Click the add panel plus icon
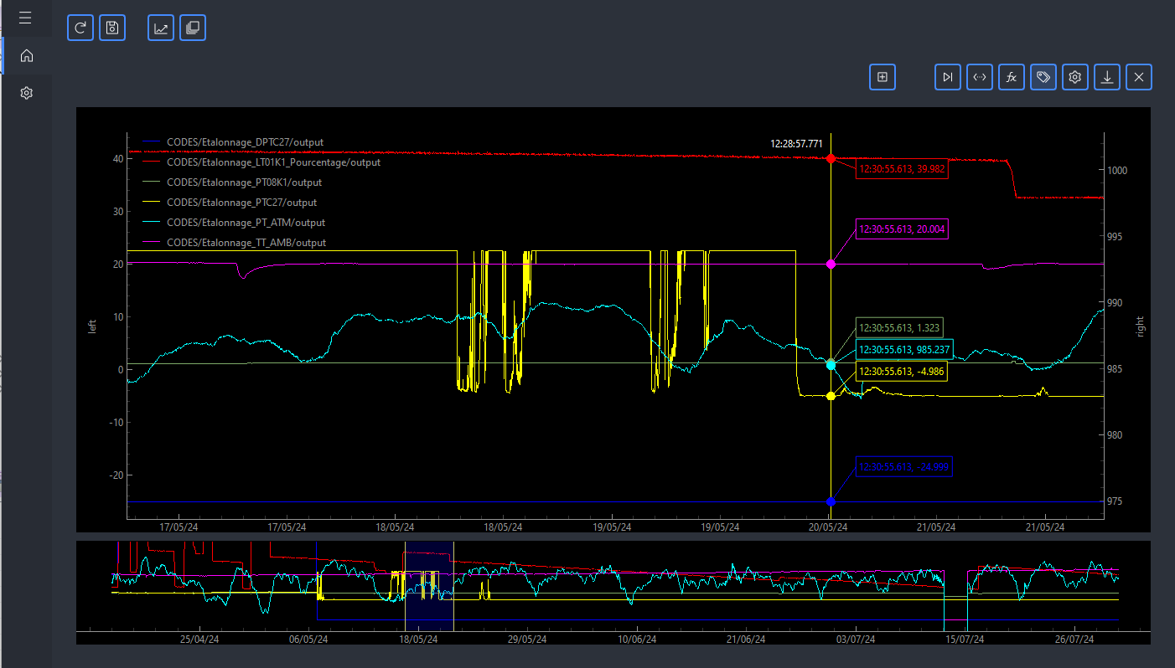Screen dimensions: 1175x668 click(883, 77)
